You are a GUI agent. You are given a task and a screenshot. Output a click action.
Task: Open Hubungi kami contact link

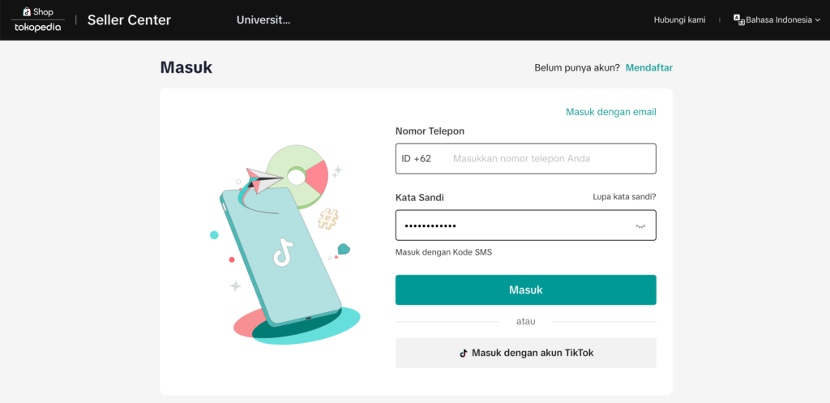680,20
